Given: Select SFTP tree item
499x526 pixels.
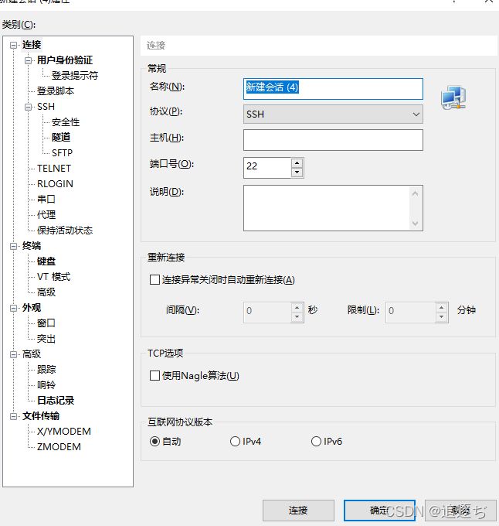Looking at the screenshot, I should [62, 152].
